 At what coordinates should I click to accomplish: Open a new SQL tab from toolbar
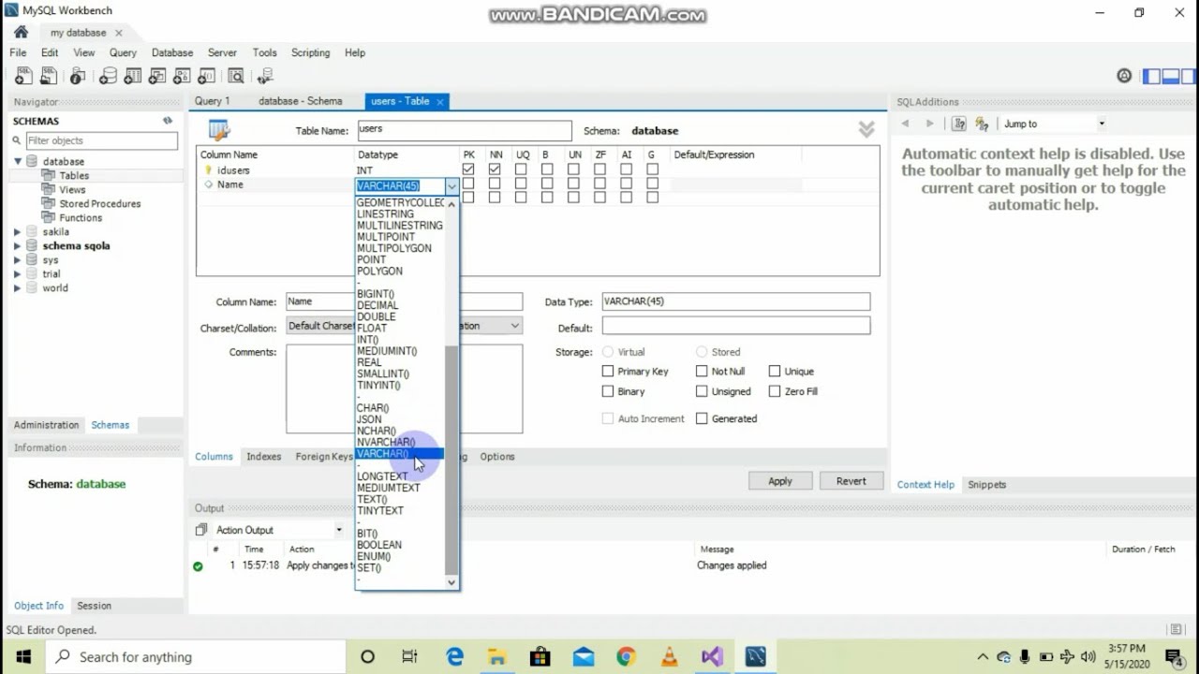[22, 76]
